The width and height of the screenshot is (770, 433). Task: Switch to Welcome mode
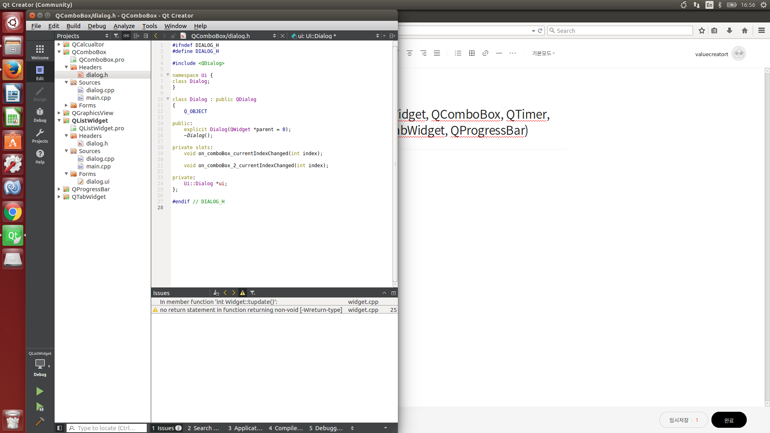click(x=40, y=52)
